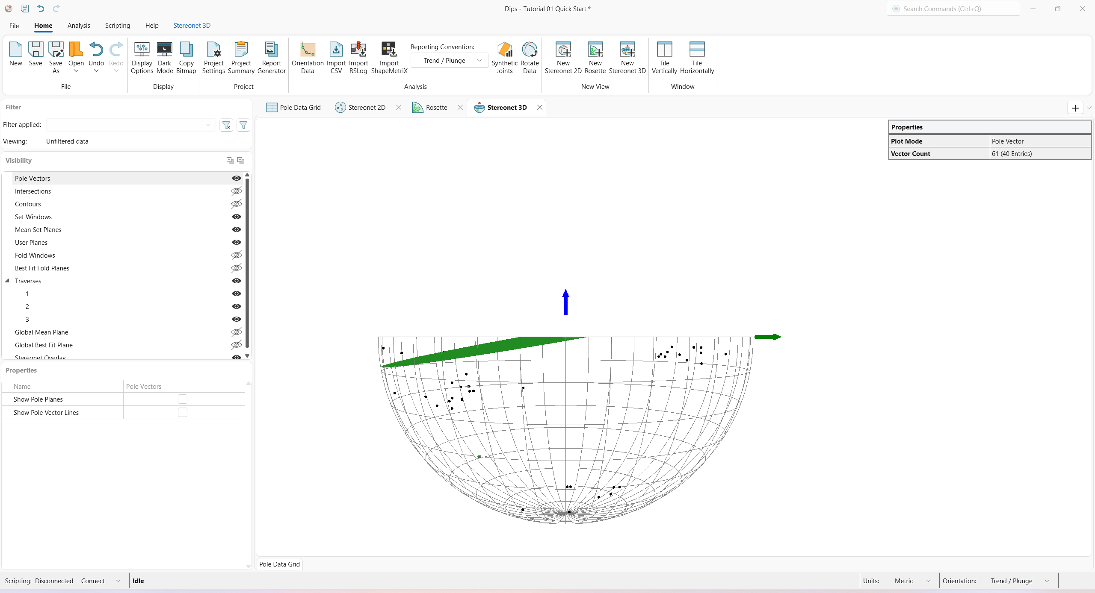Tile windows vertically
The image size is (1095, 593).
(664, 58)
